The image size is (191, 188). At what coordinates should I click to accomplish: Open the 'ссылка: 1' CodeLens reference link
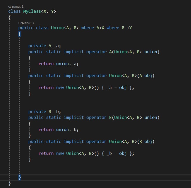16,6
